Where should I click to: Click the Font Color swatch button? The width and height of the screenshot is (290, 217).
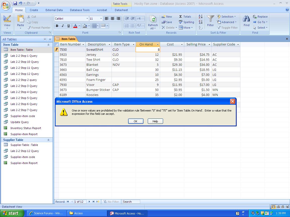75,26
